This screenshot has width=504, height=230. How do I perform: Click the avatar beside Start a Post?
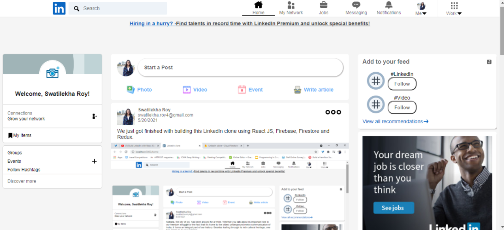click(x=126, y=67)
